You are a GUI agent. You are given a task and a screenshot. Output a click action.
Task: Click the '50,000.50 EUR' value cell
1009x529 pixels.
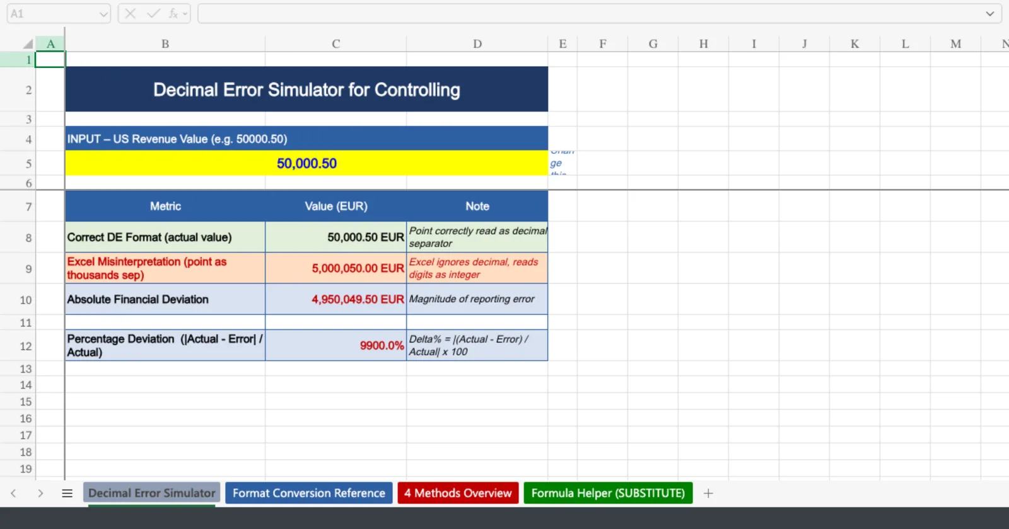(x=336, y=237)
